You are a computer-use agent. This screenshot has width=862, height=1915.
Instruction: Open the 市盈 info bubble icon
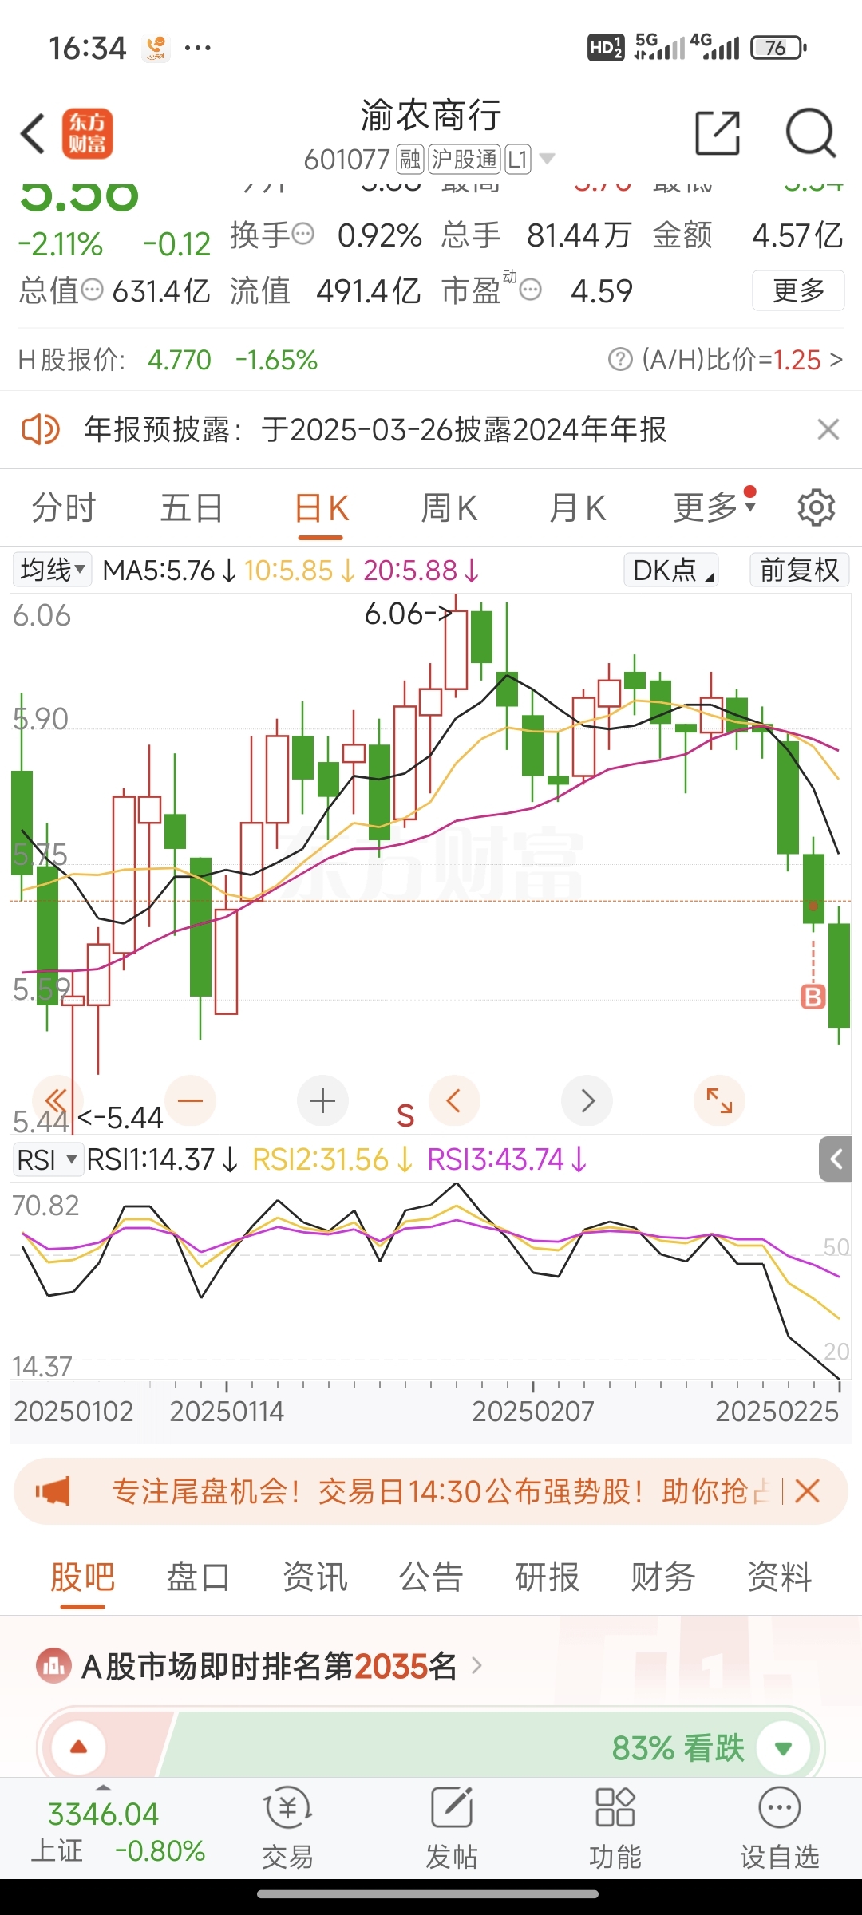(531, 290)
